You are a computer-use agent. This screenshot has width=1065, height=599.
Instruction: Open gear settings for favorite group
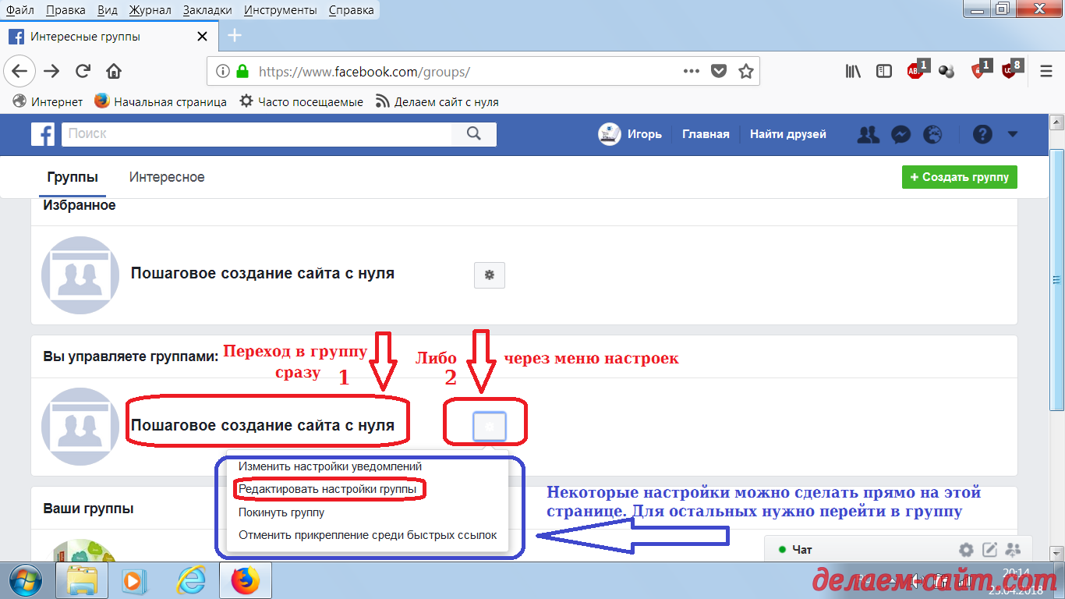[489, 275]
